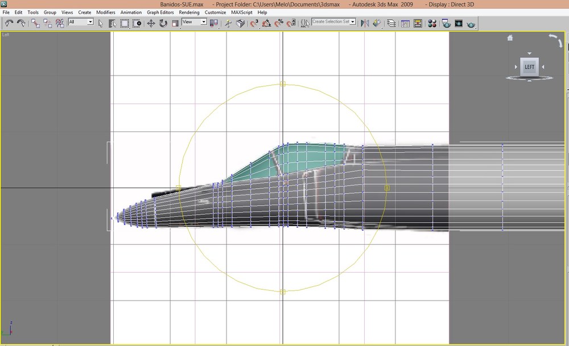Screen dimensions: 569x346
Task: Open the Rendering menu
Action: (x=189, y=12)
